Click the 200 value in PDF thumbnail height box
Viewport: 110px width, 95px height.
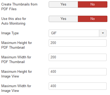click(x=53, y=43)
